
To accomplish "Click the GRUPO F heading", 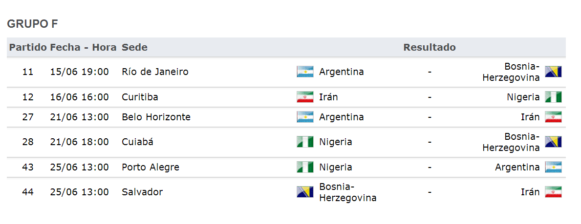I will click(33, 24).
